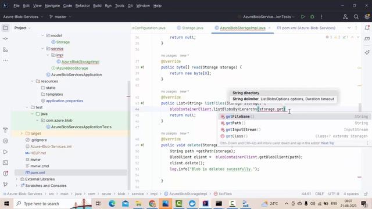
Task: Open the Git menu
Action: 130,6
